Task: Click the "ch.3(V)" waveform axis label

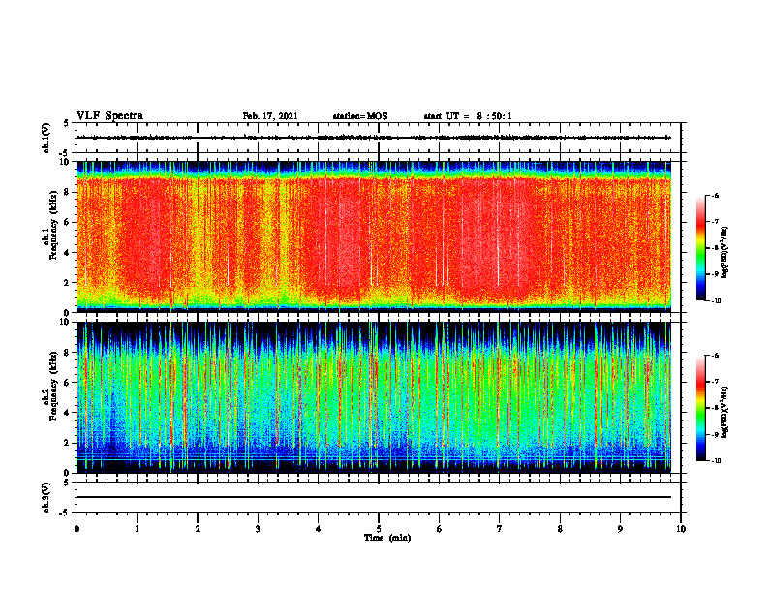Action: click(x=46, y=497)
